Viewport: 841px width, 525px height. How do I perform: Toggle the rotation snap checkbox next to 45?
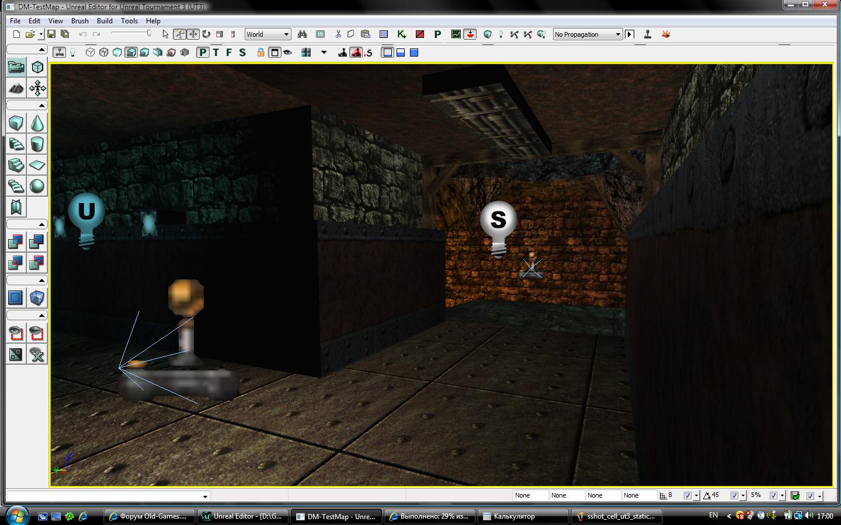[734, 496]
